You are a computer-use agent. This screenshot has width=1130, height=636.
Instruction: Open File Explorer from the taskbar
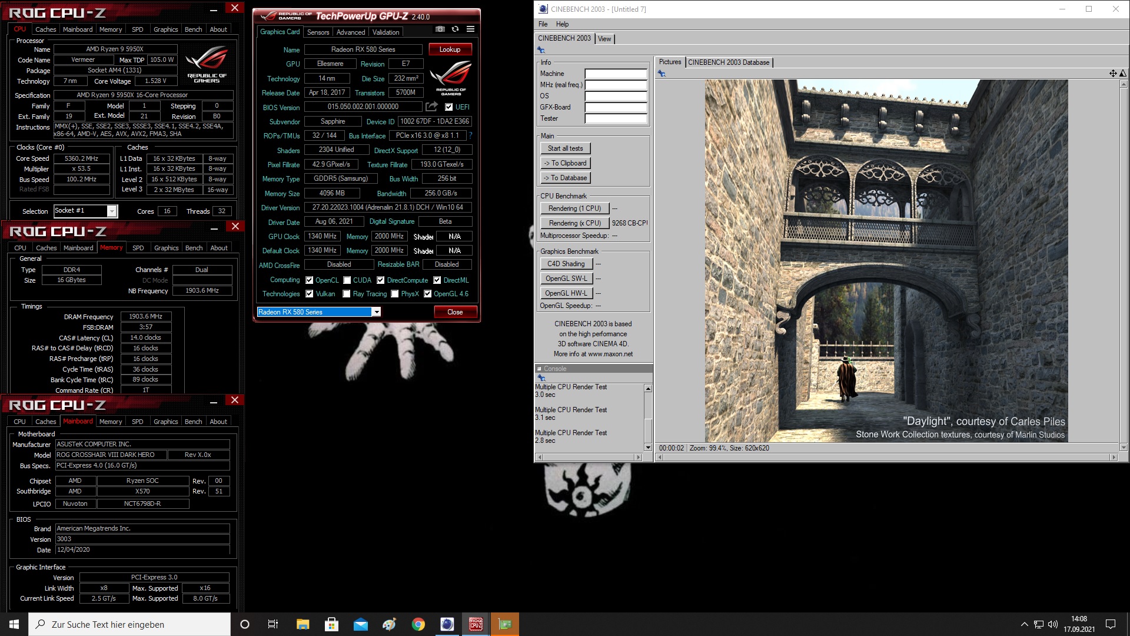(x=303, y=624)
